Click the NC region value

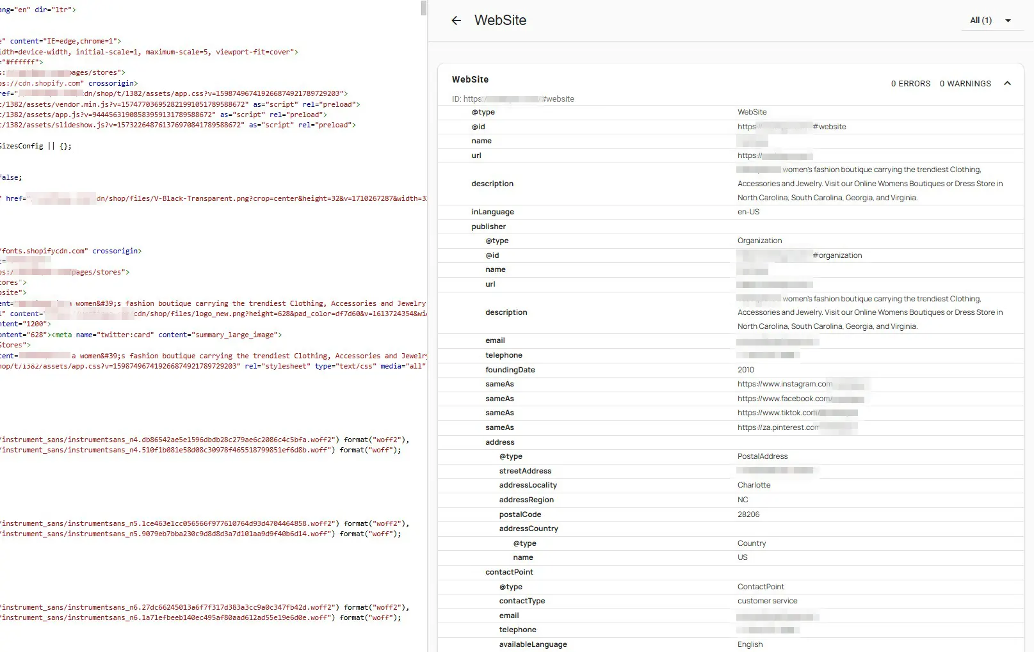(x=743, y=500)
